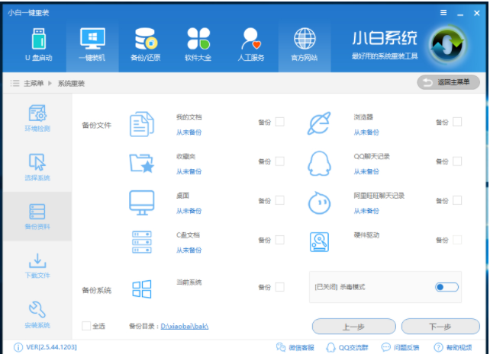
Task: Click the 下一步 button
Action: (x=440, y=327)
